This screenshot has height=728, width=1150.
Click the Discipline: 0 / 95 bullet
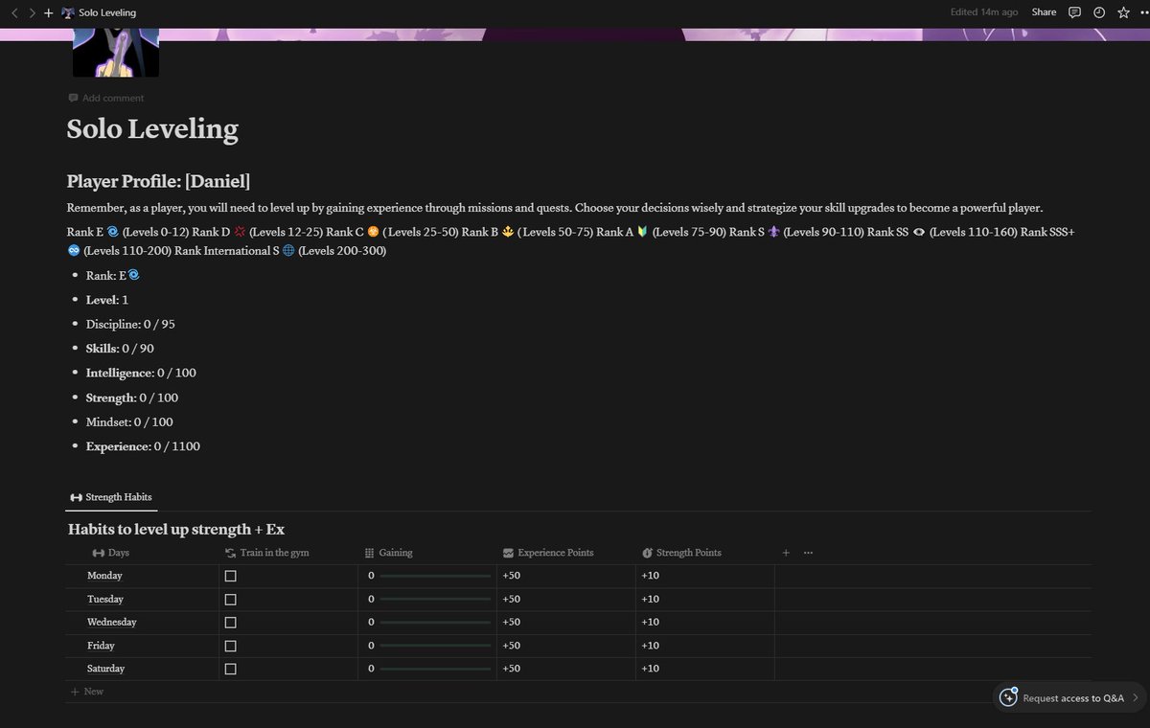[130, 324]
